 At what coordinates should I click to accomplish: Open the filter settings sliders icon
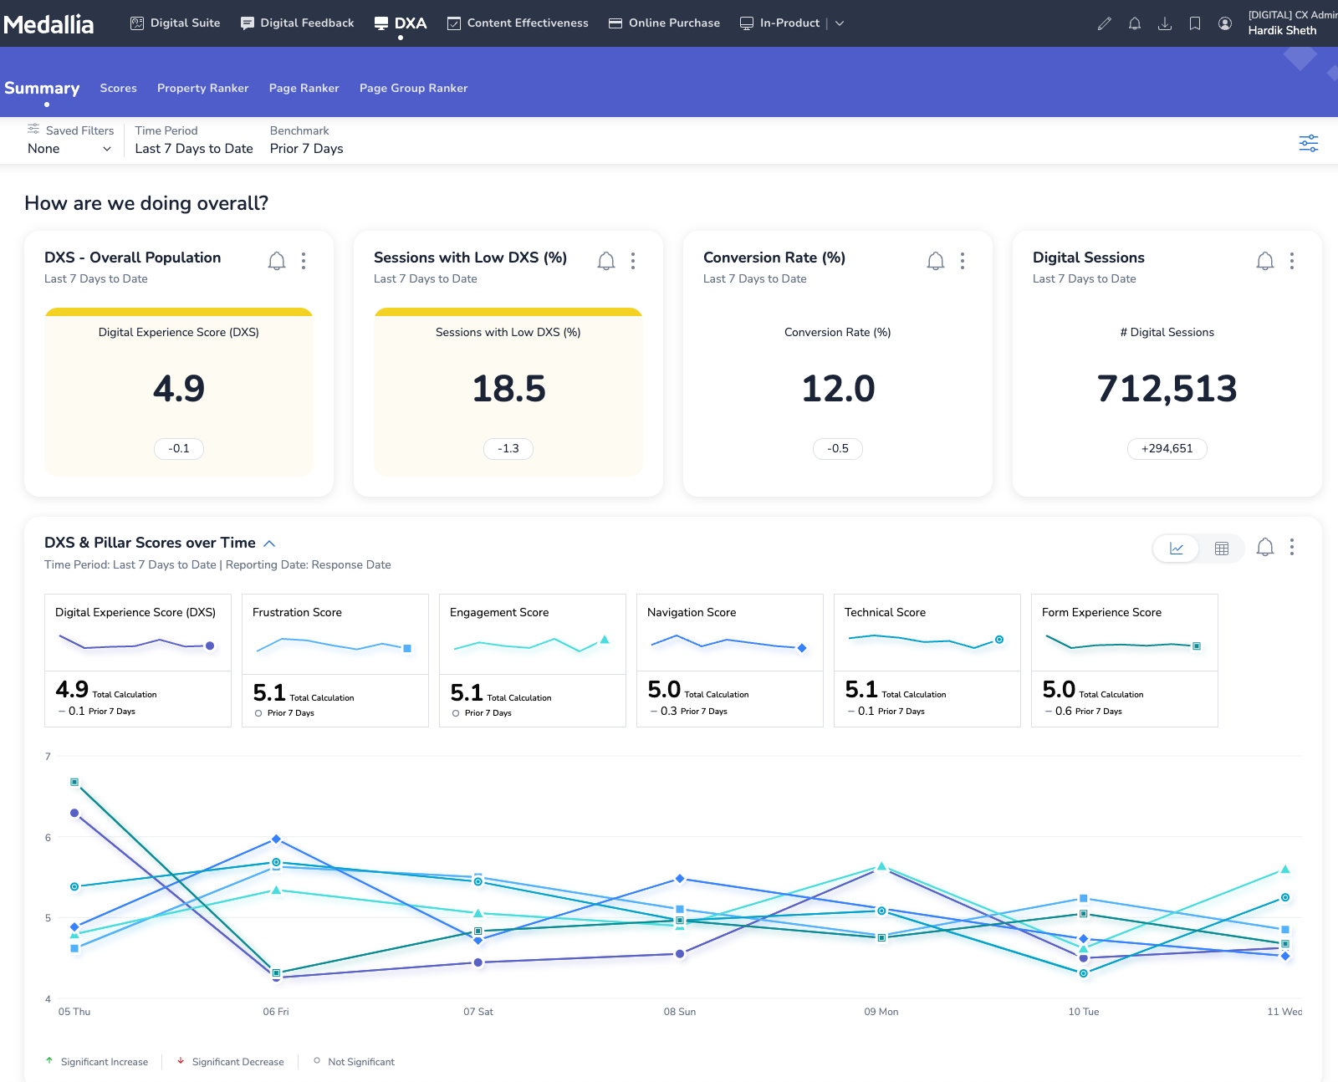pos(1308,143)
